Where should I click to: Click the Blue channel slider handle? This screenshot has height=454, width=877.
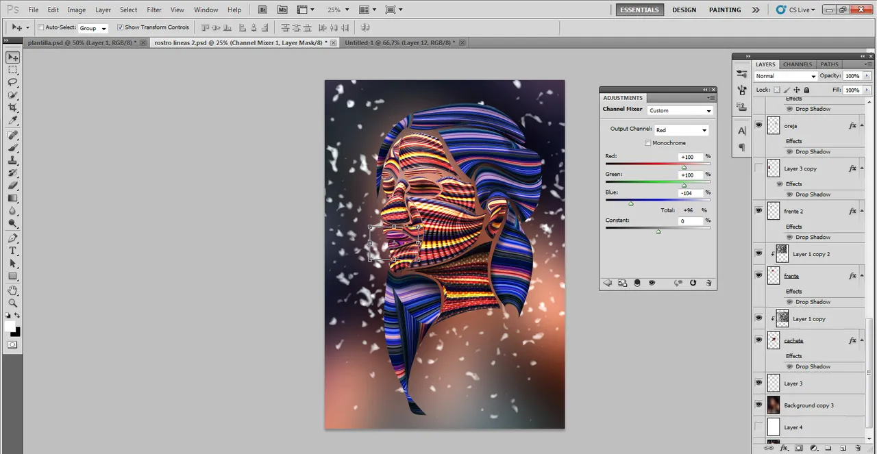pos(630,203)
